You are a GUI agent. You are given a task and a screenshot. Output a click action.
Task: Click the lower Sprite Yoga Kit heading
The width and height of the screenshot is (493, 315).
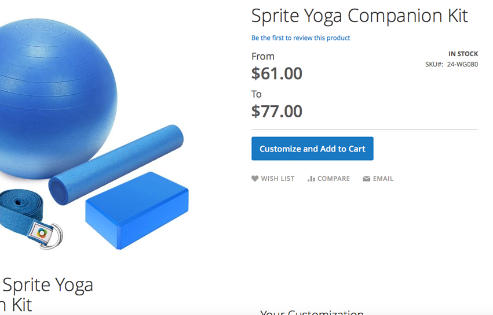coord(46,294)
